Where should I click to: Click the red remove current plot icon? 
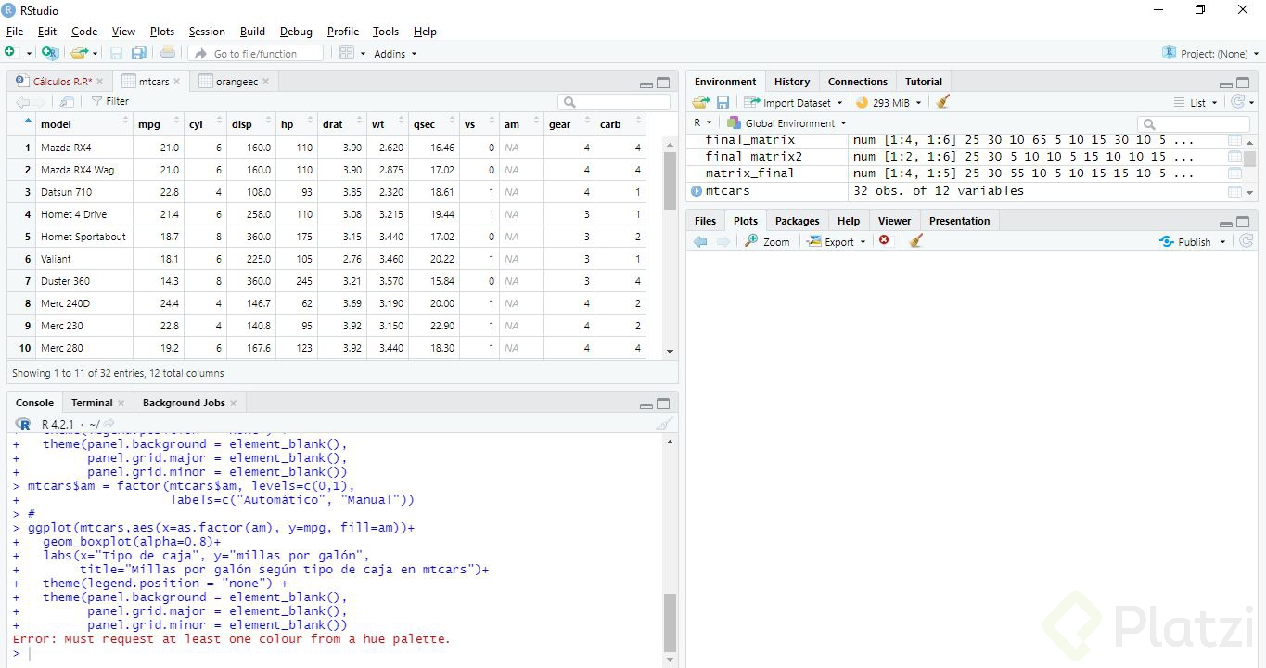(884, 241)
